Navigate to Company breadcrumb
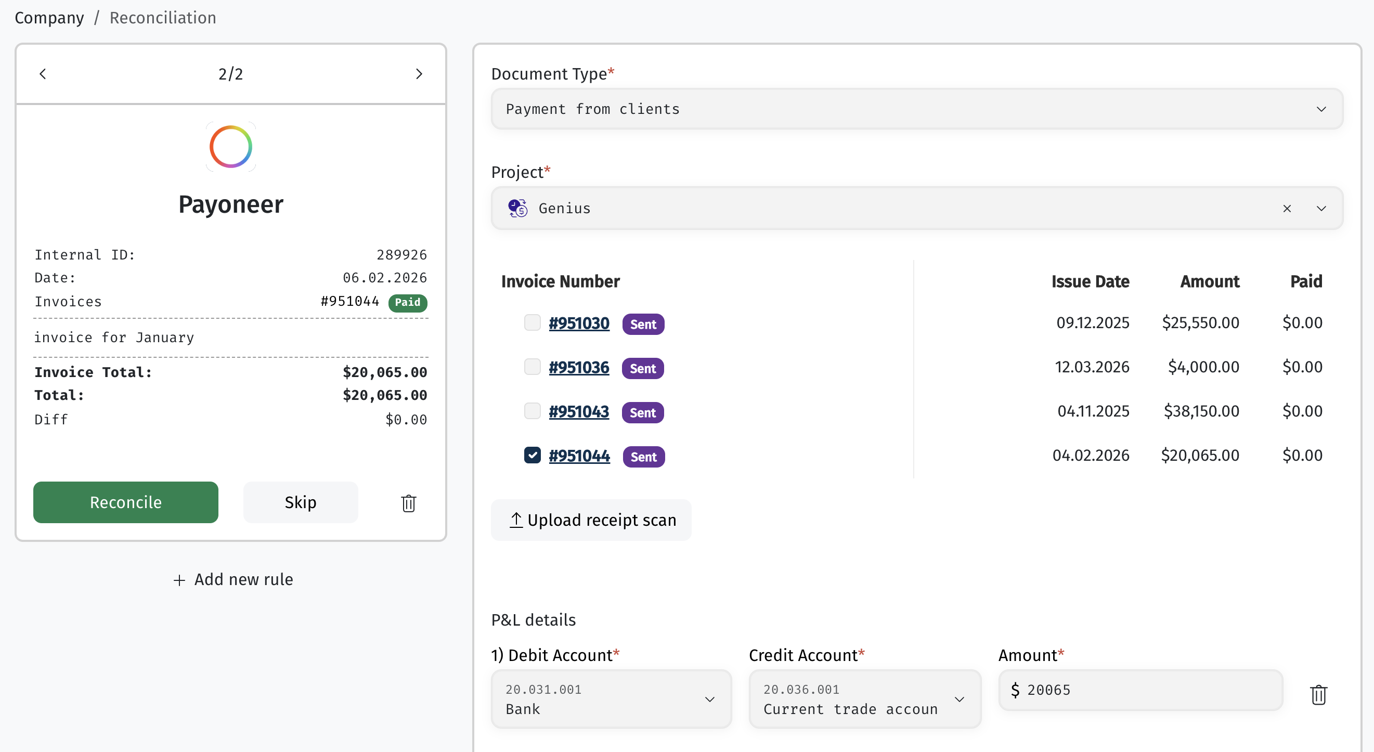1374x752 pixels. [49, 18]
